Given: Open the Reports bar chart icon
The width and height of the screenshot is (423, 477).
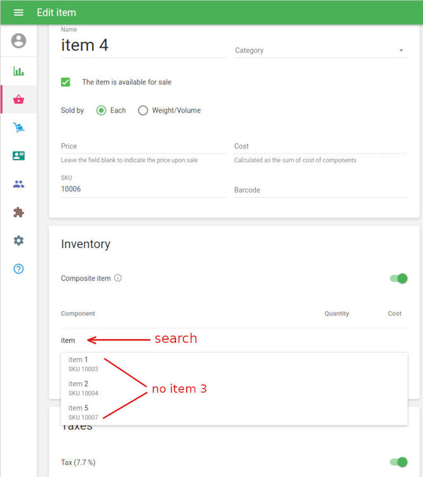Looking at the screenshot, I should 18,71.
